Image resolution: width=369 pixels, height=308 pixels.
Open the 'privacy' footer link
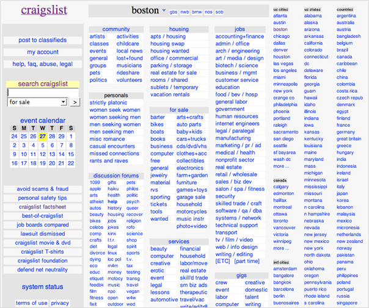tap(60, 303)
